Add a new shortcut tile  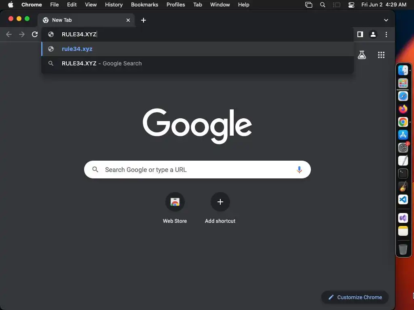click(x=220, y=208)
